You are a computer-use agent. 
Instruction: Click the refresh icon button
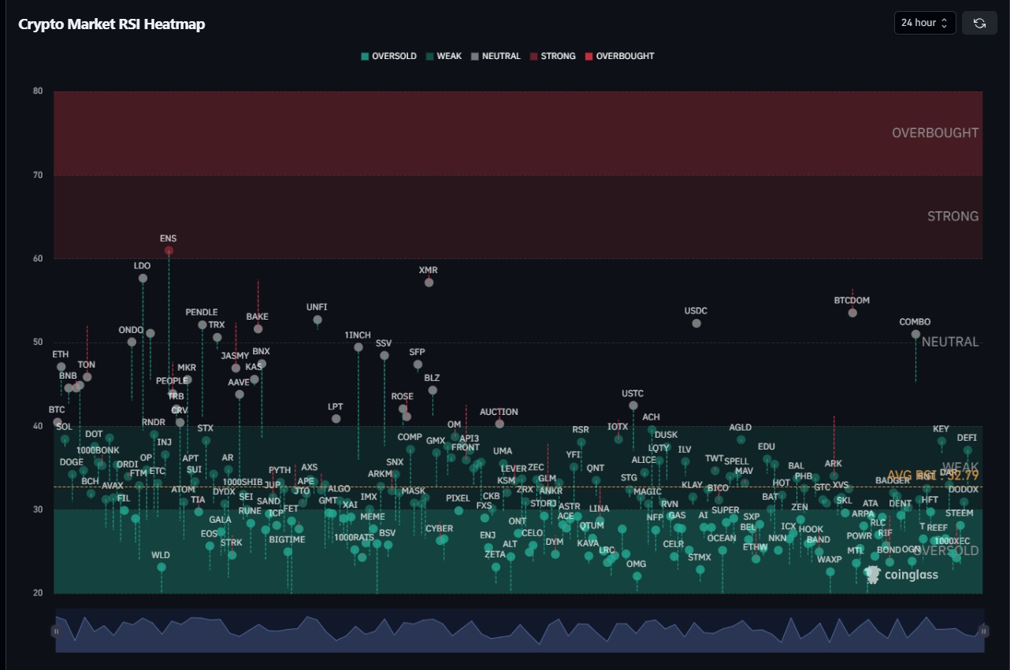pyautogui.click(x=979, y=23)
